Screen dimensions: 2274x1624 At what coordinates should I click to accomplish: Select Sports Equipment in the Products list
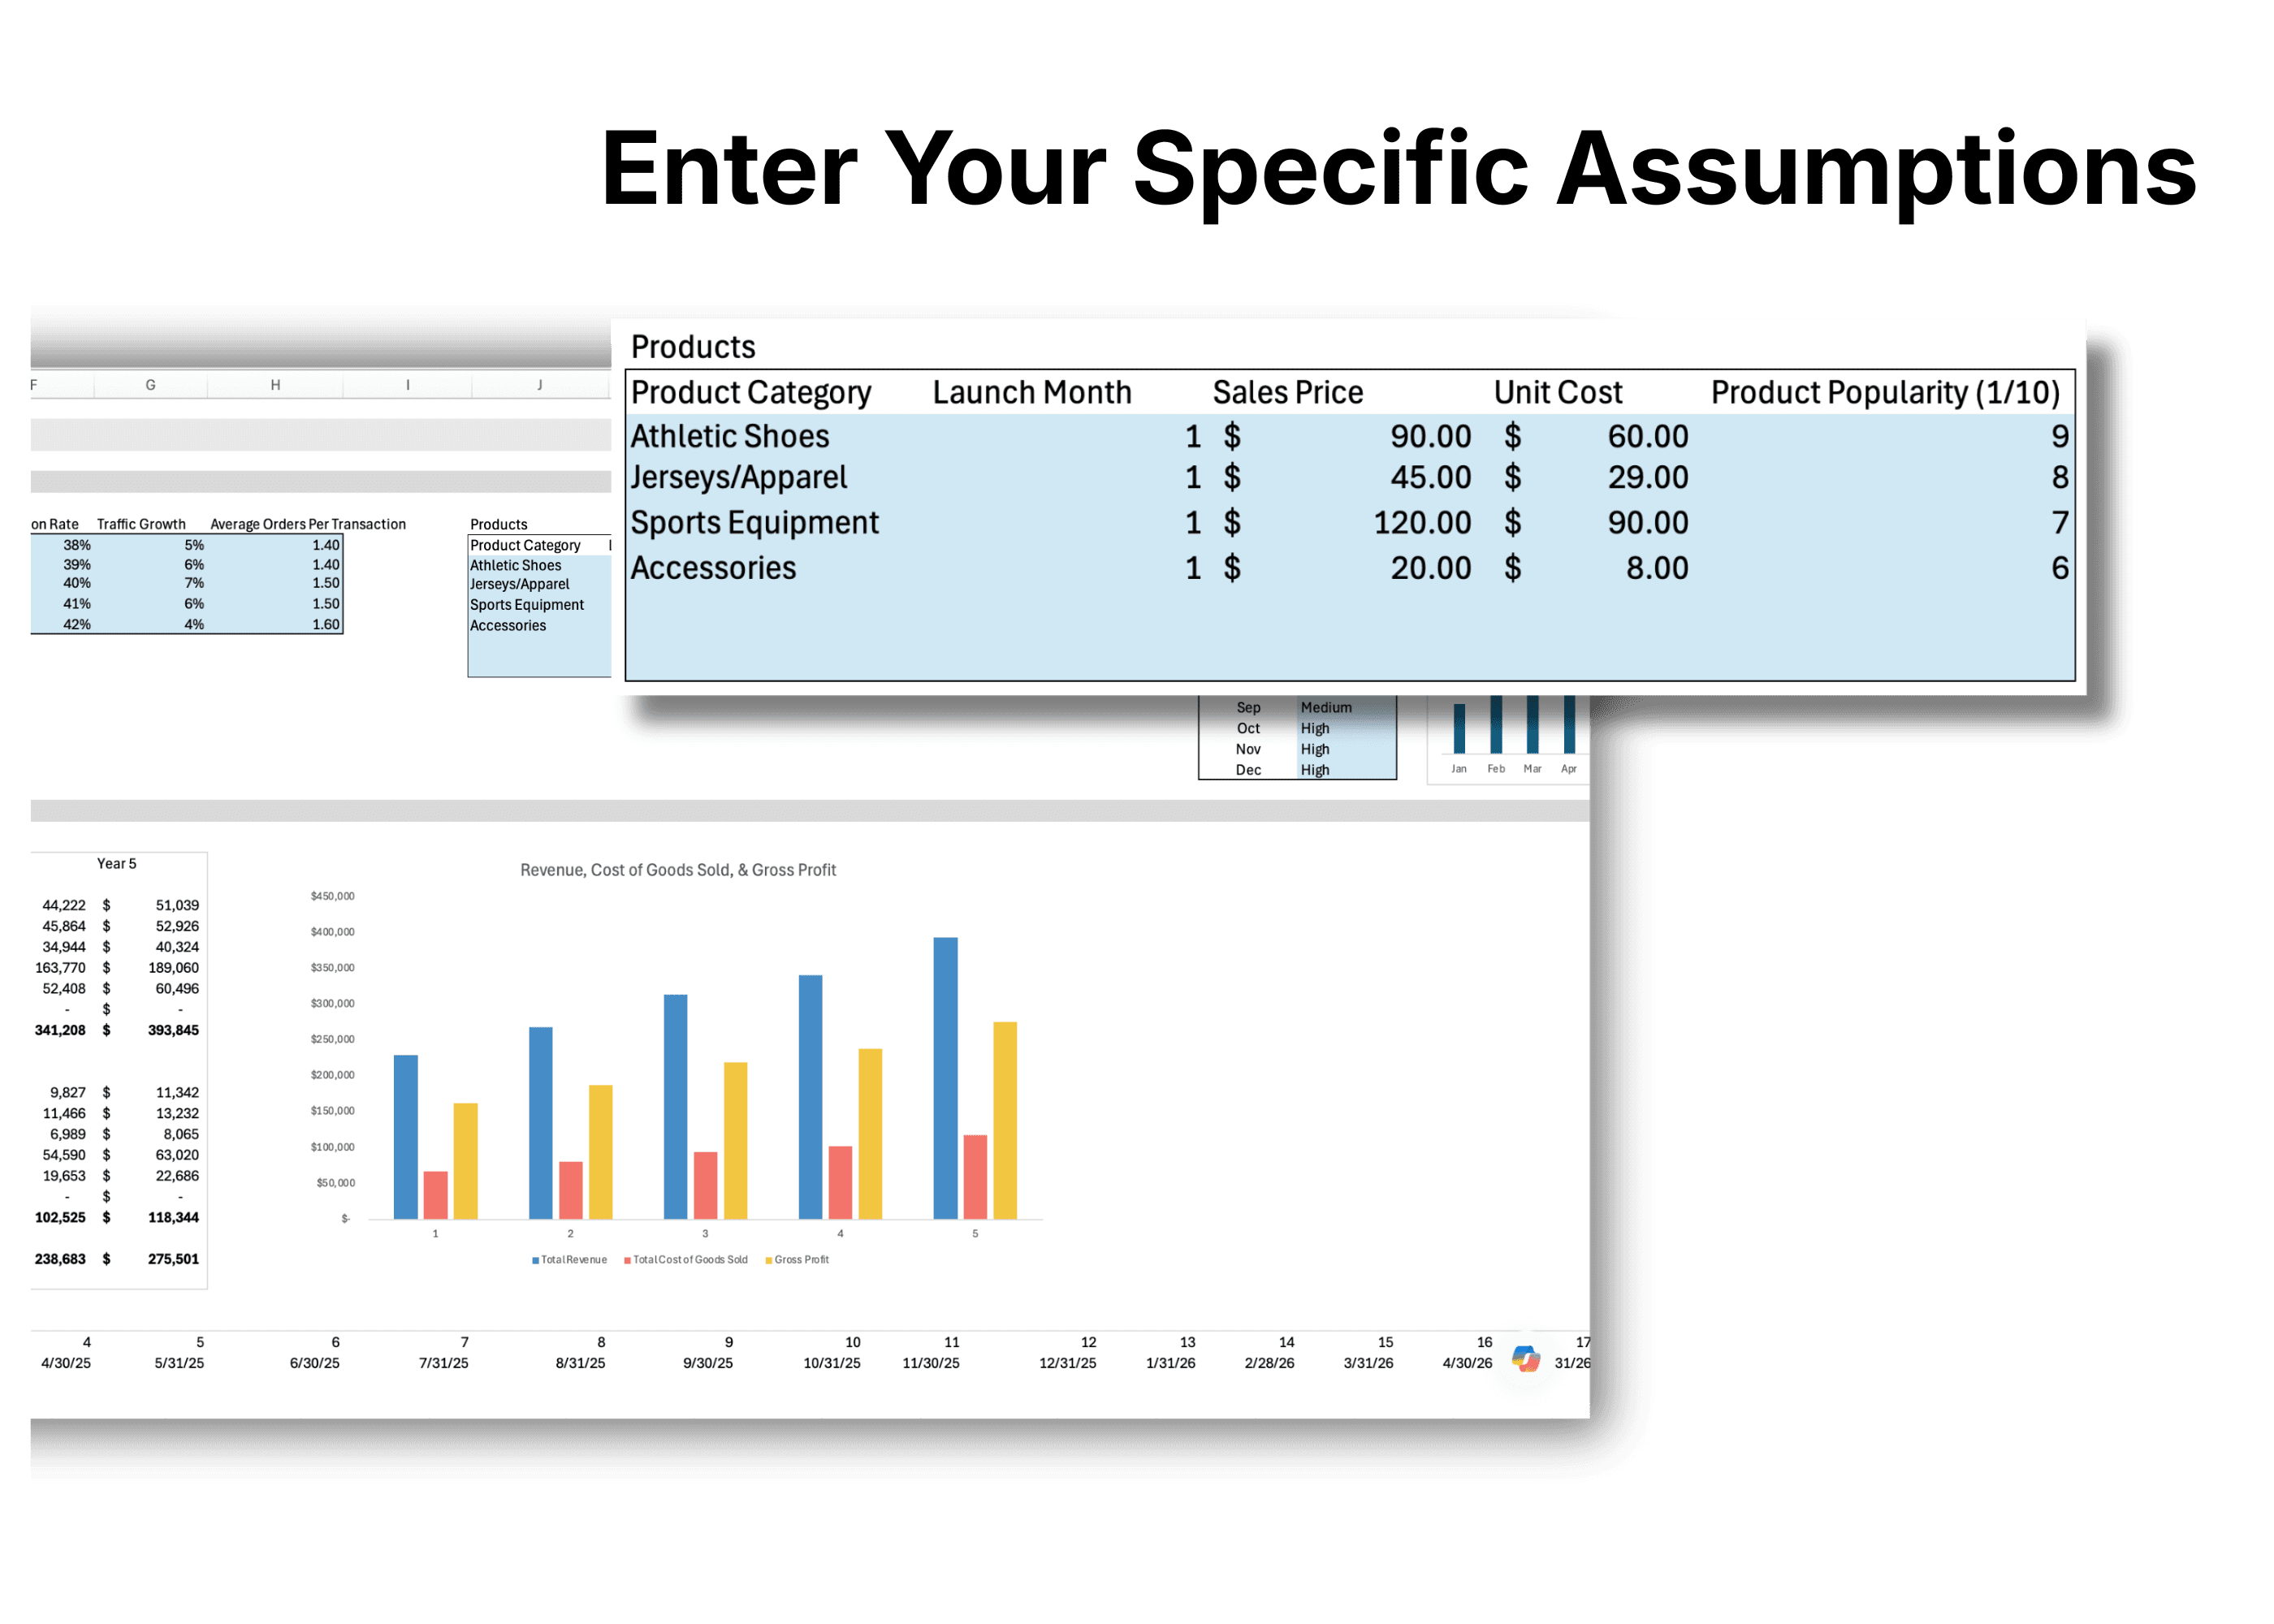(x=526, y=604)
